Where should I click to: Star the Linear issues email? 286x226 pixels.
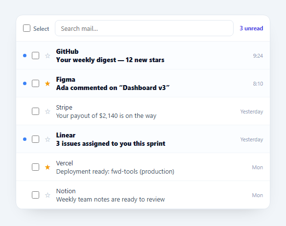pyautogui.click(x=48, y=139)
